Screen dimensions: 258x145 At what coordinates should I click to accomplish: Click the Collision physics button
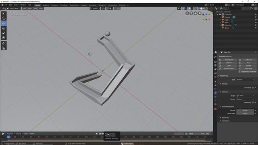[228, 63]
